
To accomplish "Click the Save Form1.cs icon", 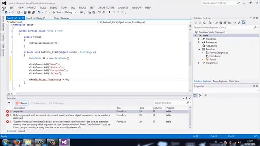I will point(29,13).
